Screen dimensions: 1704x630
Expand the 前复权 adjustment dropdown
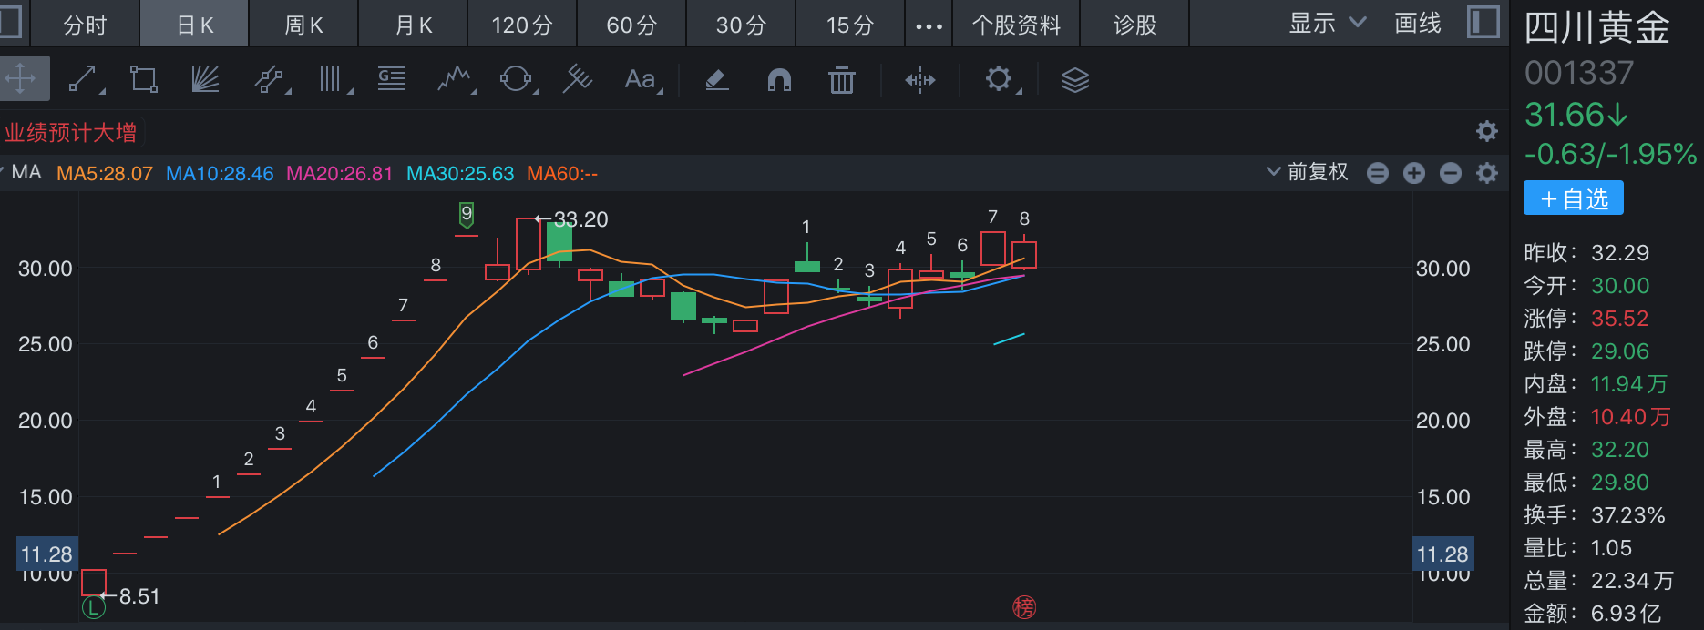click(x=1308, y=172)
